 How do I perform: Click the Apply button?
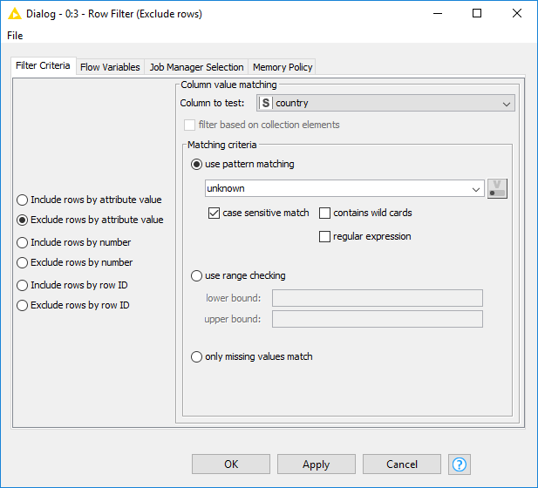(x=317, y=464)
